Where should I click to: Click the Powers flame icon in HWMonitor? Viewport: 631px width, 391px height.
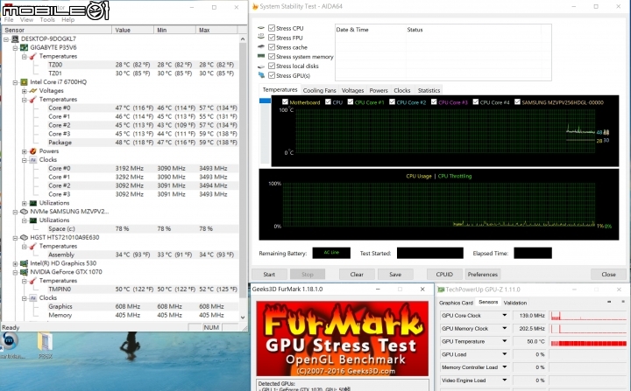click(33, 151)
